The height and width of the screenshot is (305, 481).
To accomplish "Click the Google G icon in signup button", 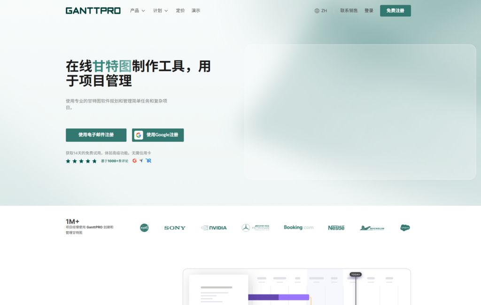I will (x=139, y=135).
